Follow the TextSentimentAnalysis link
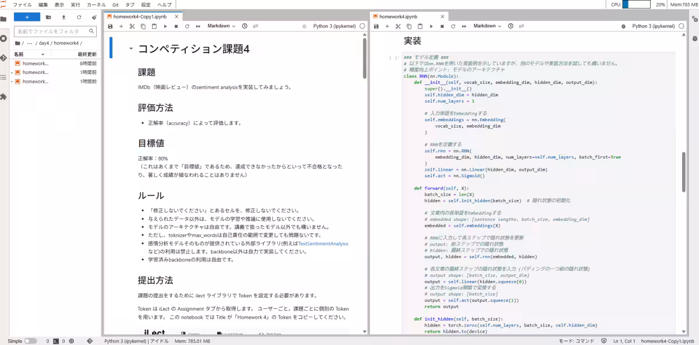 tap(323, 244)
